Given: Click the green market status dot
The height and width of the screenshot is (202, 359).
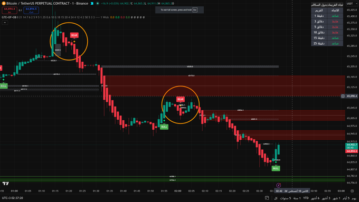Looking at the screenshot, I should (98, 4).
